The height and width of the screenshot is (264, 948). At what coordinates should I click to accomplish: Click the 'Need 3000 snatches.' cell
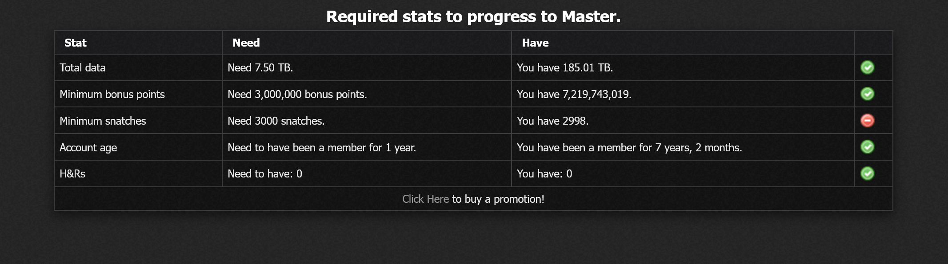pos(276,121)
